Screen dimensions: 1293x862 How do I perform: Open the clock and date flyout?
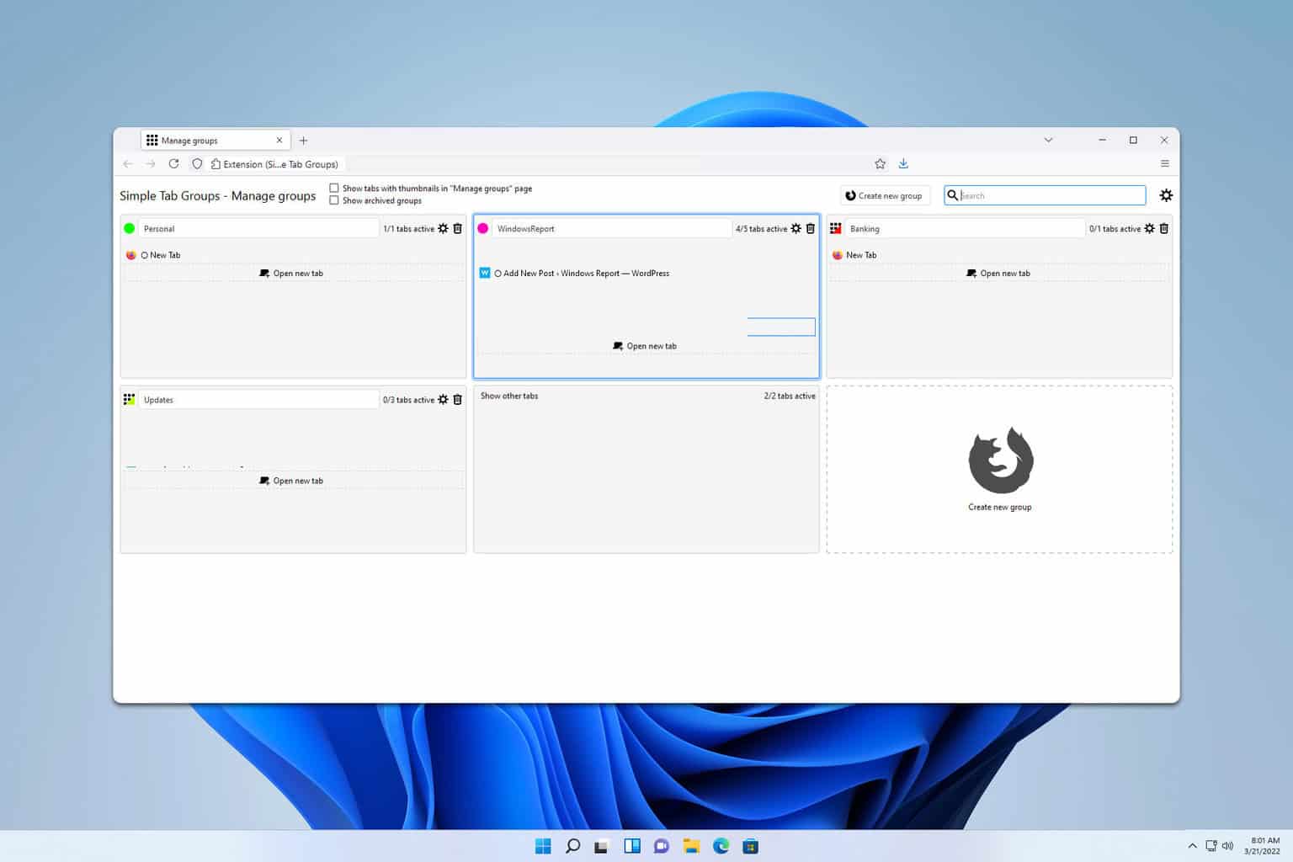(1264, 846)
